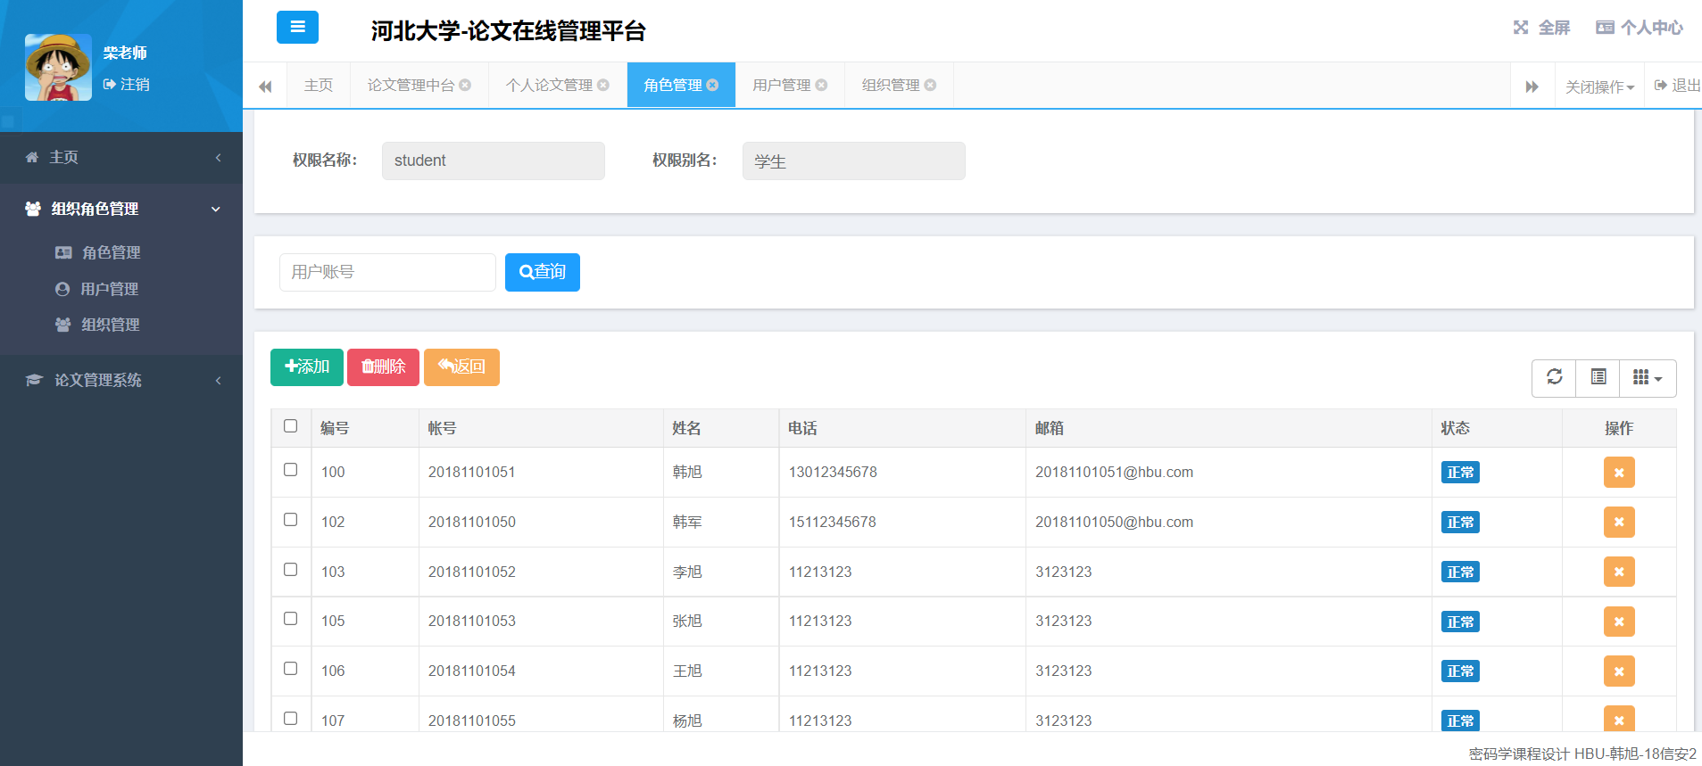Check the box for row 106 王旭
This screenshot has width=1702, height=766.
pos(290,669)
